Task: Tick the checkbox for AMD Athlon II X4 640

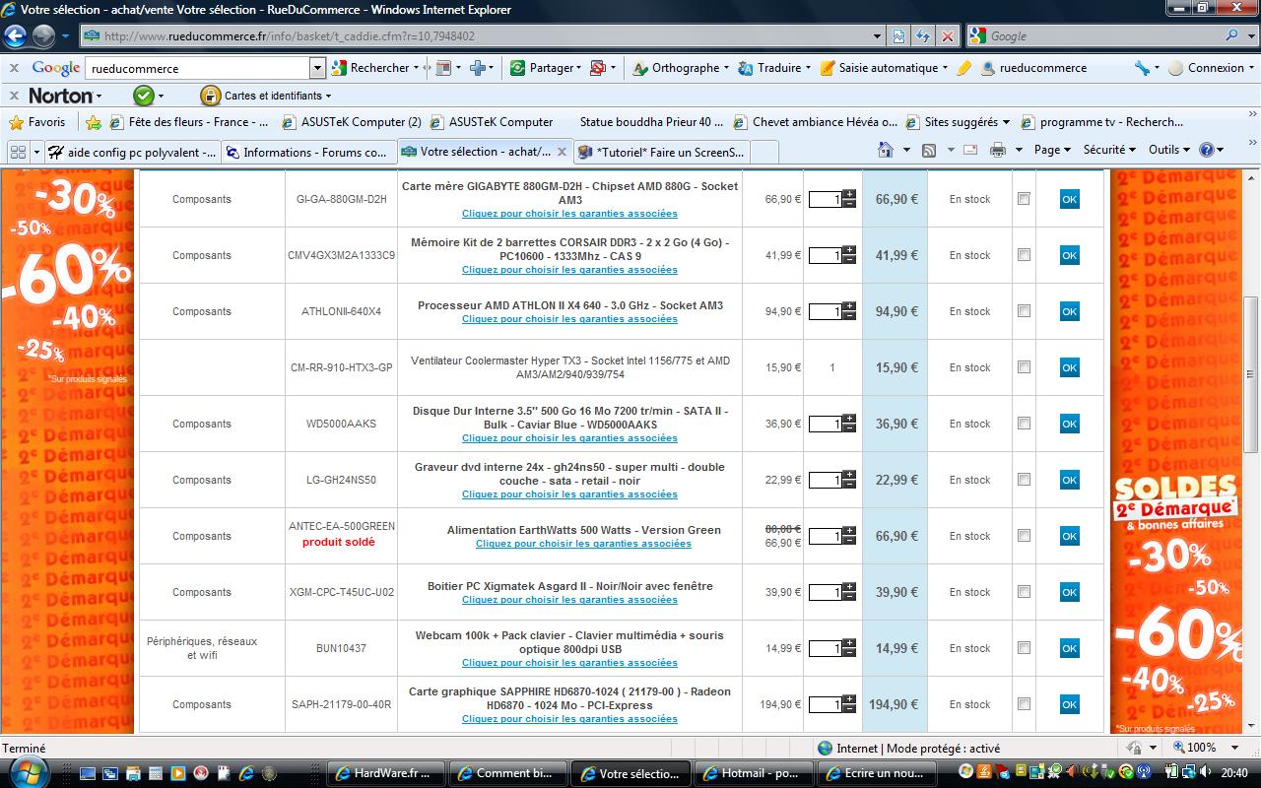Action: point(1024,311)
